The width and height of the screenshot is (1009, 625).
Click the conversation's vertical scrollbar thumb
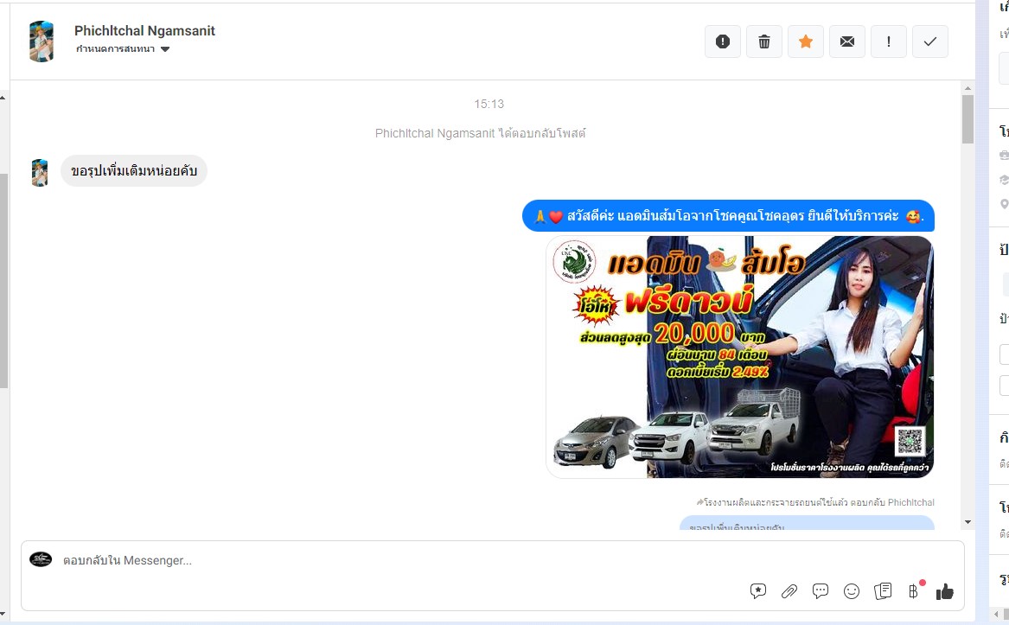(967, 118)
